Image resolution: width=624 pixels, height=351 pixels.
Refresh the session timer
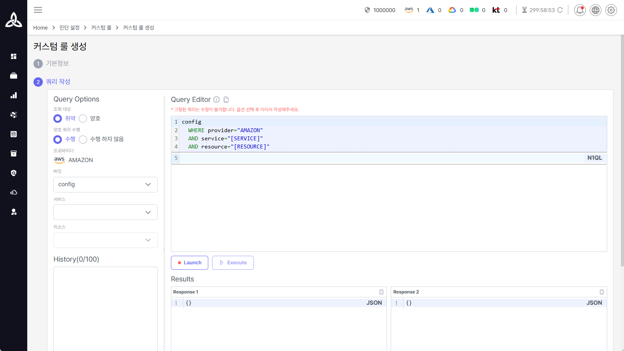click(560, 10)
